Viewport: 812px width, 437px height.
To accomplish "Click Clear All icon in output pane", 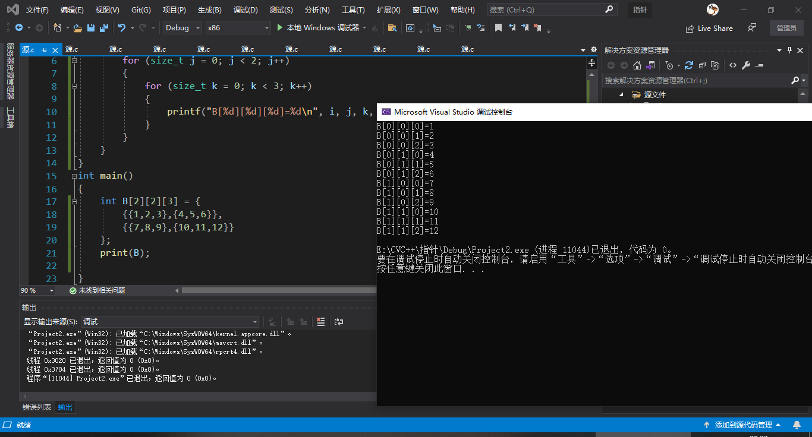I will click(x=321, y=322).
